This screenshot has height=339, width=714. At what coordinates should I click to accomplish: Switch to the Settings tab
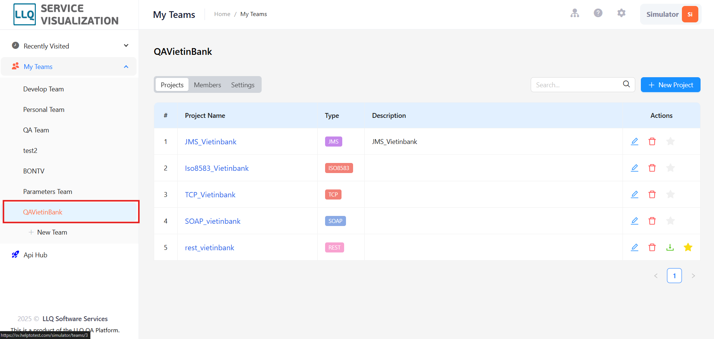tap(243, 85)
